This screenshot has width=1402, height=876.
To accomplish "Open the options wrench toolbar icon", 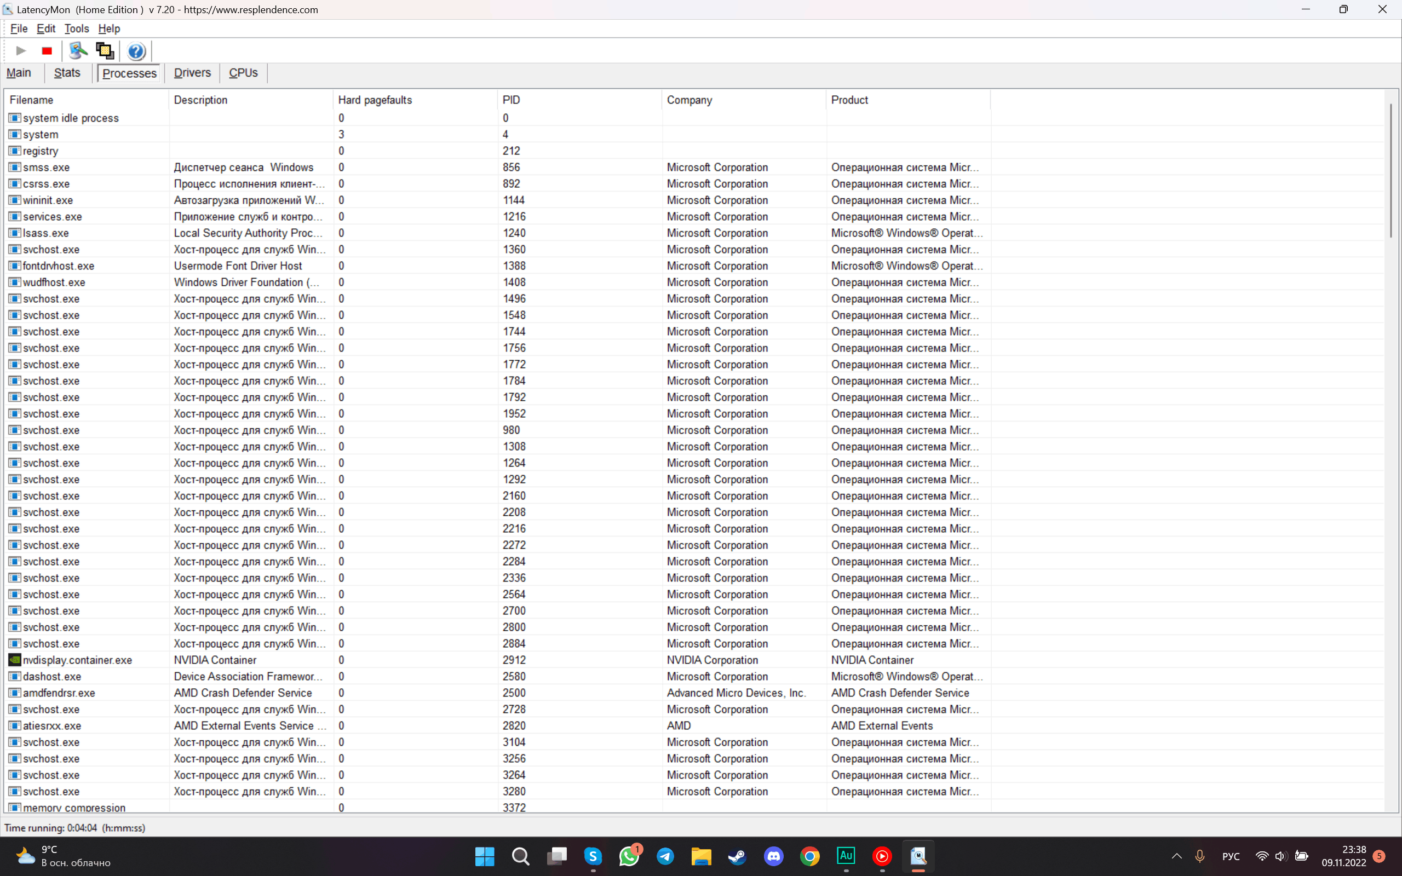I will 78,51.
